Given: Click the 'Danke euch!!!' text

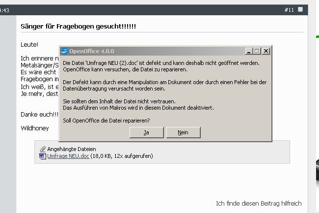Looking at the screenshot, I should (39, 115).
